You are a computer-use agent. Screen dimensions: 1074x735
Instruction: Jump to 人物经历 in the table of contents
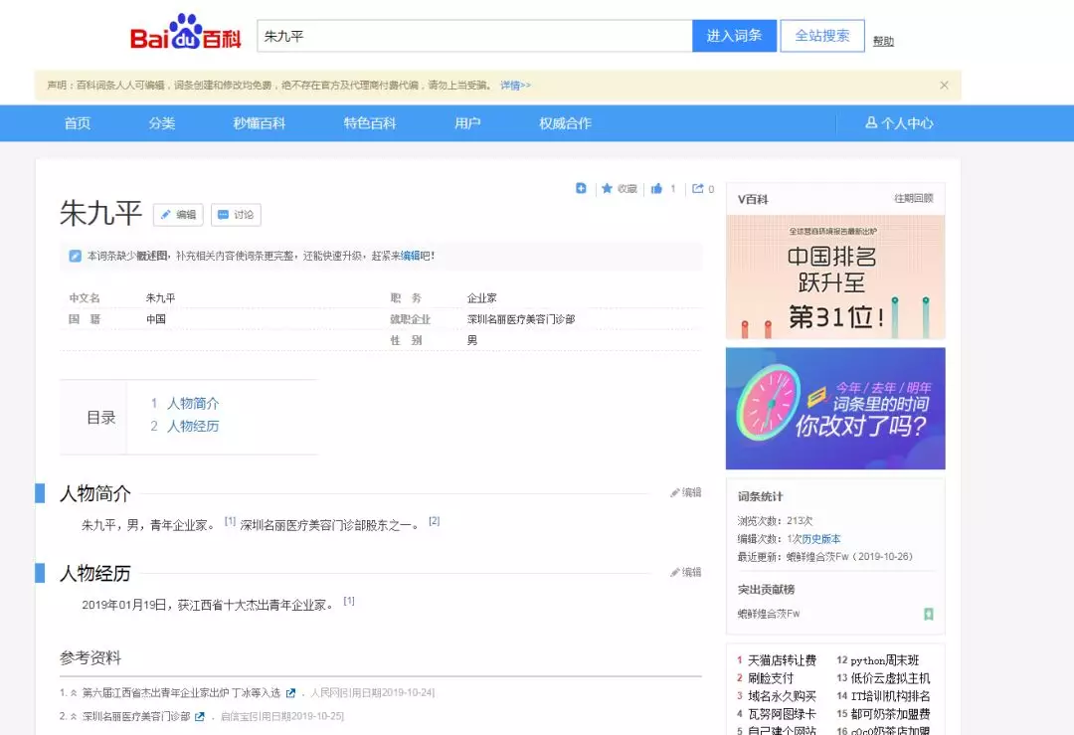click(193, 426)
